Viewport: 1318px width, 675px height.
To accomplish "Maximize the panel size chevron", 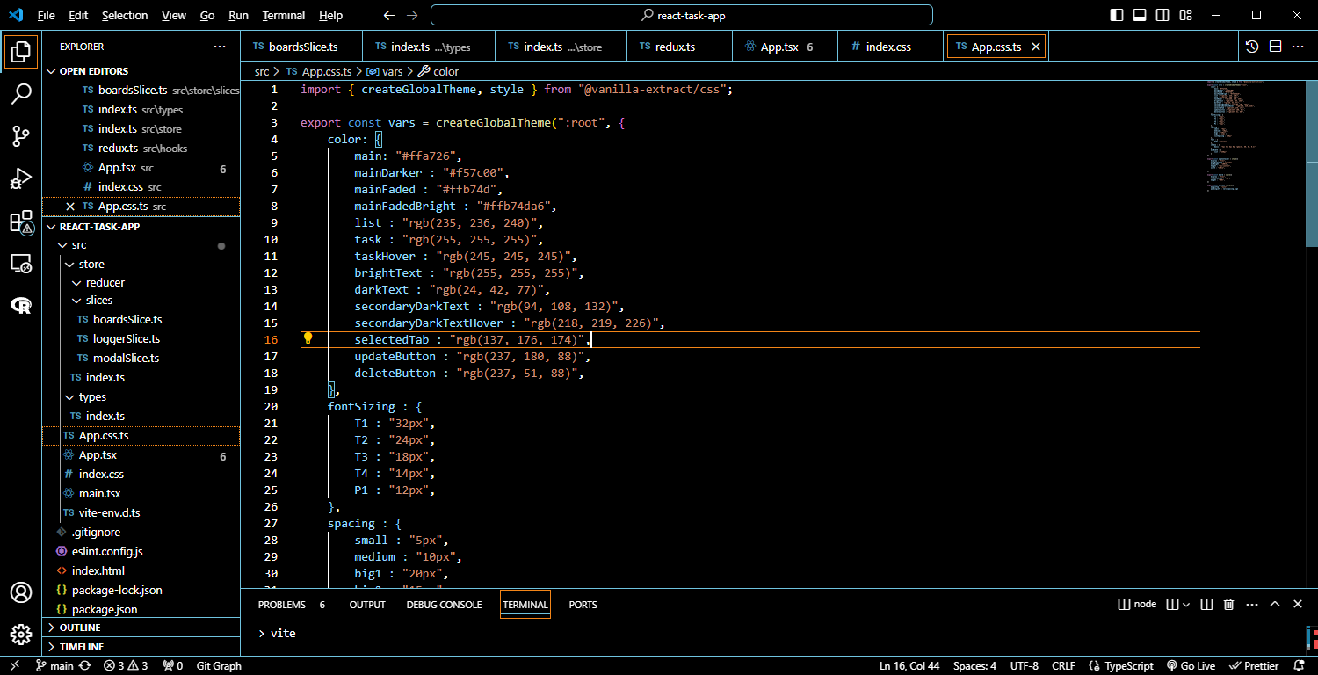I will (1275, 604).
